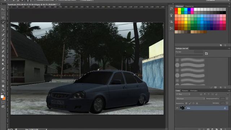Select the Healing Brush tool
The image size is (231, 130).
3,35
